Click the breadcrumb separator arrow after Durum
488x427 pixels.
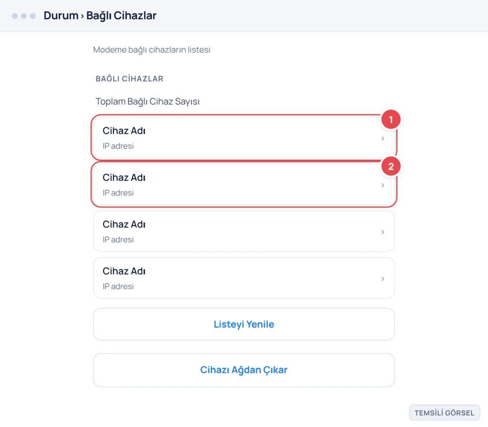(x=82, y=16)
